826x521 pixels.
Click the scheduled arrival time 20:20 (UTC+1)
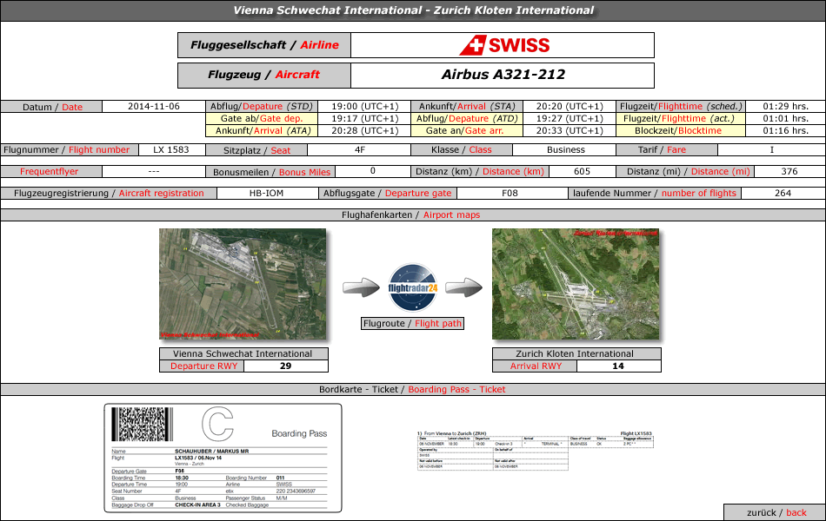pyautogui.click(x=570, y=106)
